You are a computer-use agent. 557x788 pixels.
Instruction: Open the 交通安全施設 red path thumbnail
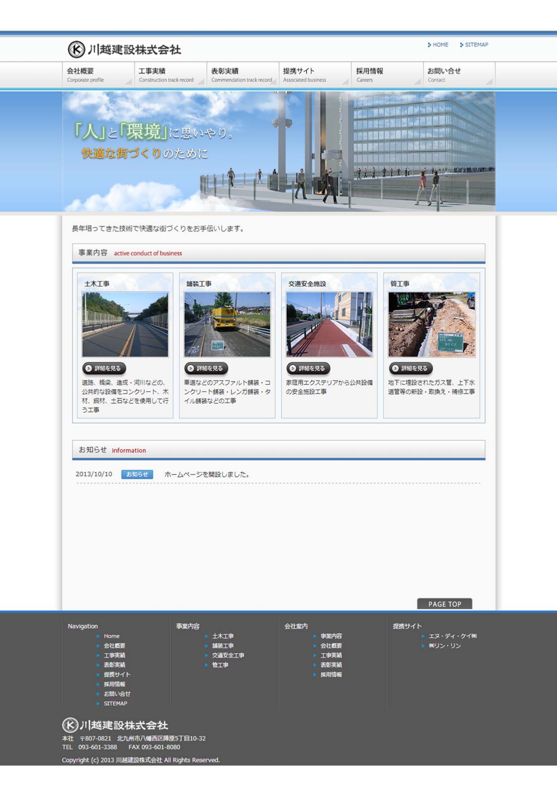point(329,324)
